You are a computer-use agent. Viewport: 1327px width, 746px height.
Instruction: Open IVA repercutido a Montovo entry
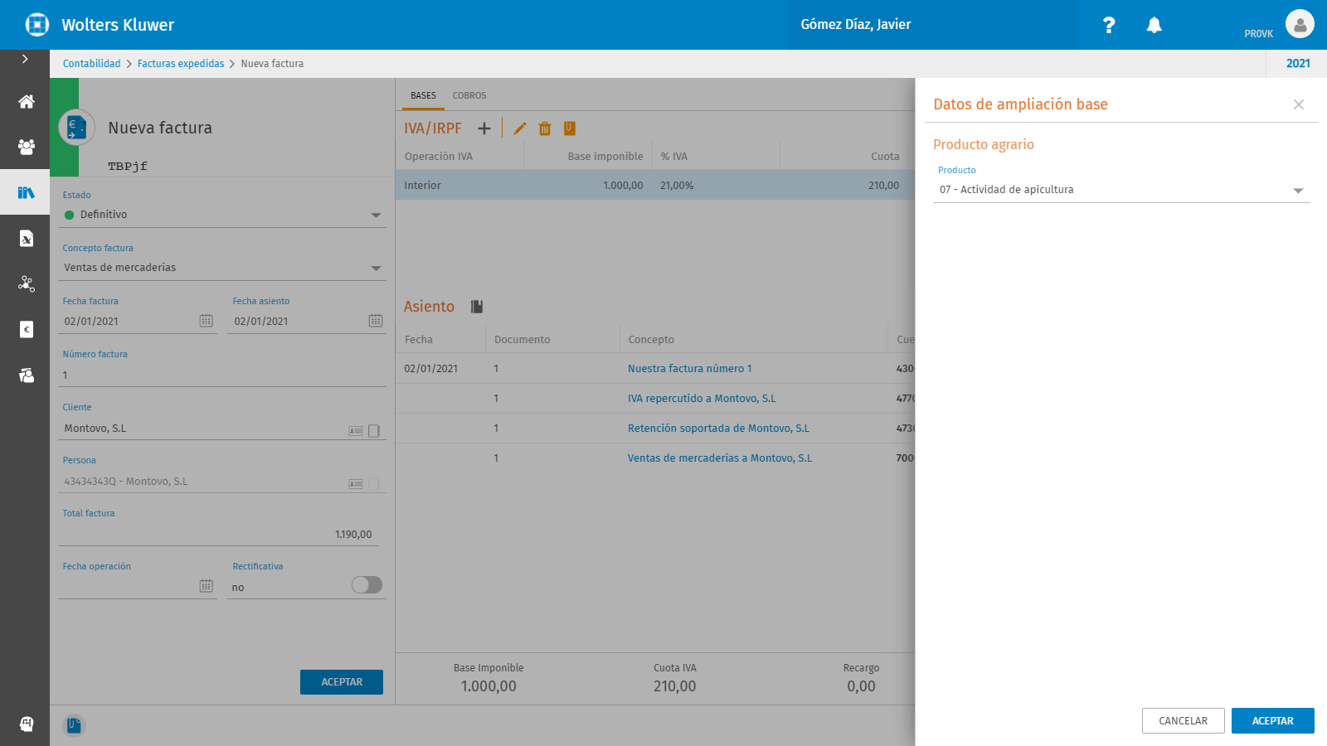(702, 399)
